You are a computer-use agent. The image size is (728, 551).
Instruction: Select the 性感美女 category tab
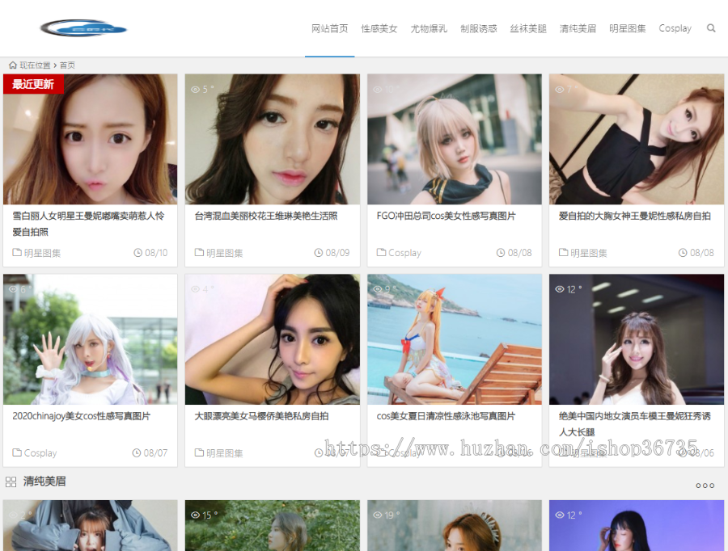coord(379,28)
